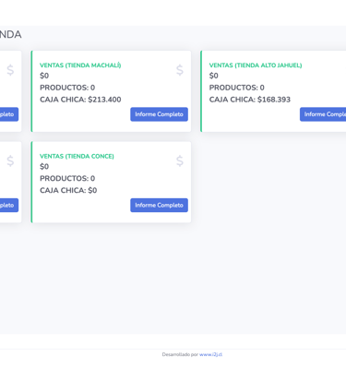
Task: Click dollar icon in Tienda Conce card
Action: point(180,161)
